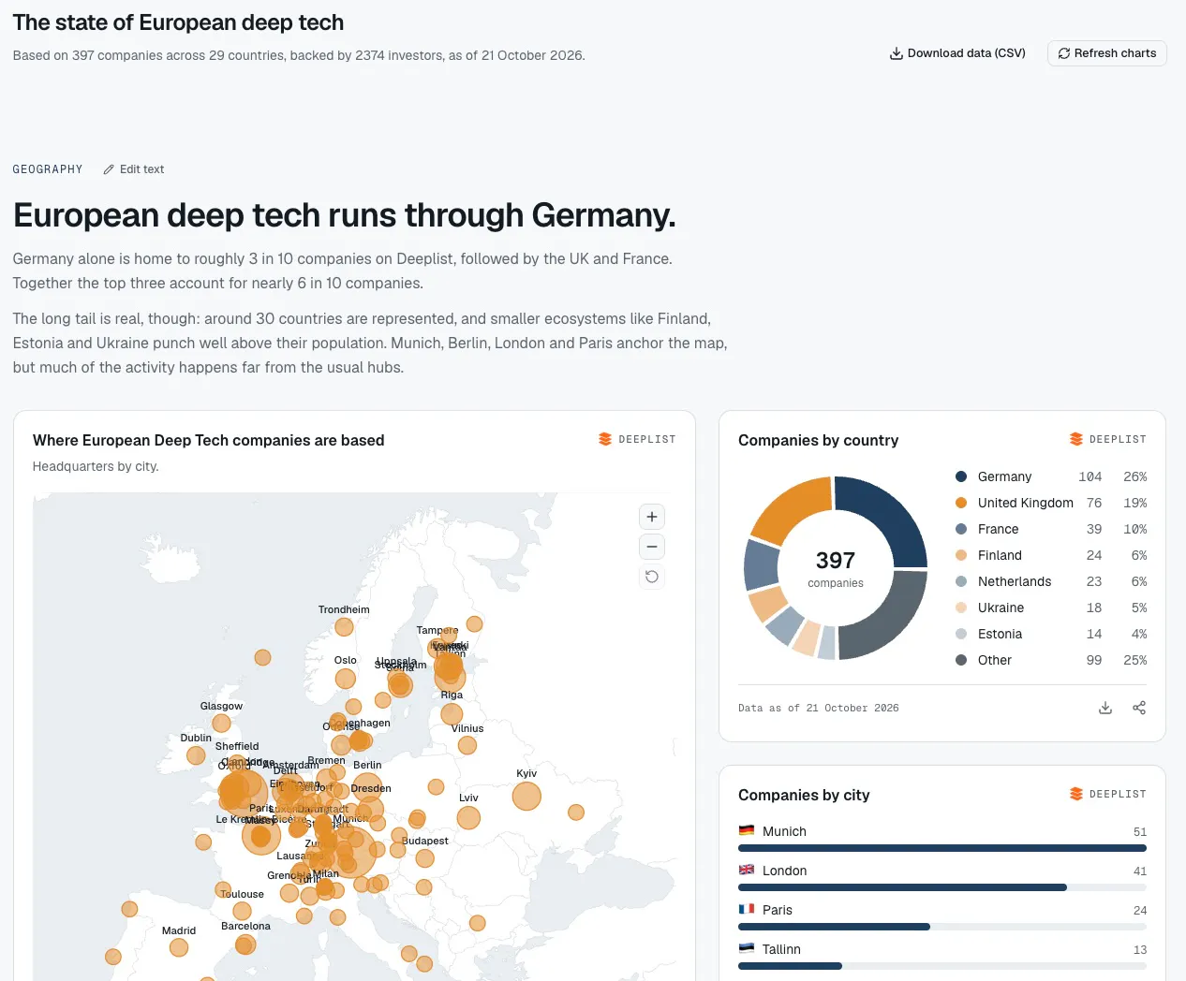1186x981 pixels.
Task: Click the Barcelona bubble on the map
Action: [x=245, y=944]
